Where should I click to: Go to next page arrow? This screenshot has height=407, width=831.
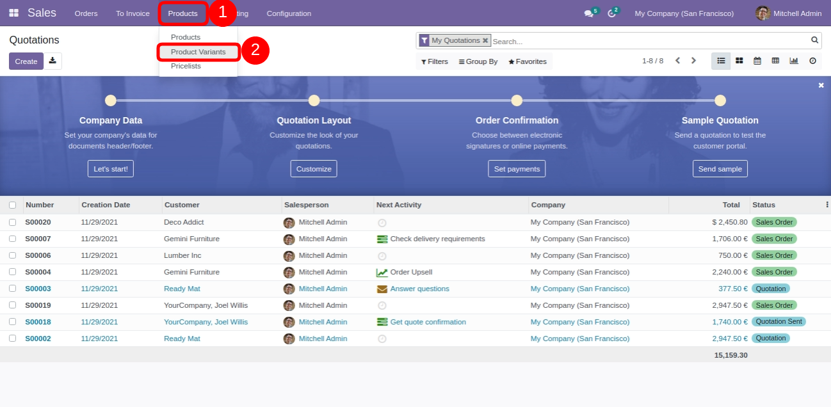[693, 61]
